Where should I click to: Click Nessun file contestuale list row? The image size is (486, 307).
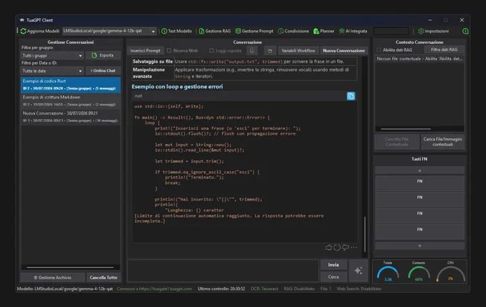(419, 59)
